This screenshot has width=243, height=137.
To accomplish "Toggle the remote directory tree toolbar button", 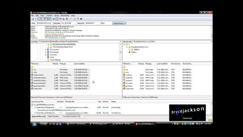I will [x=46, y=19].
